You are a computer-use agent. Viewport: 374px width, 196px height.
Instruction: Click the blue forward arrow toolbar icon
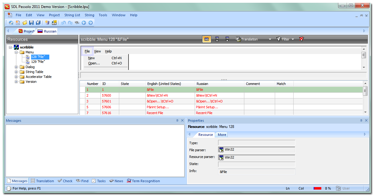pyautogui.click(x=91, y=23)
